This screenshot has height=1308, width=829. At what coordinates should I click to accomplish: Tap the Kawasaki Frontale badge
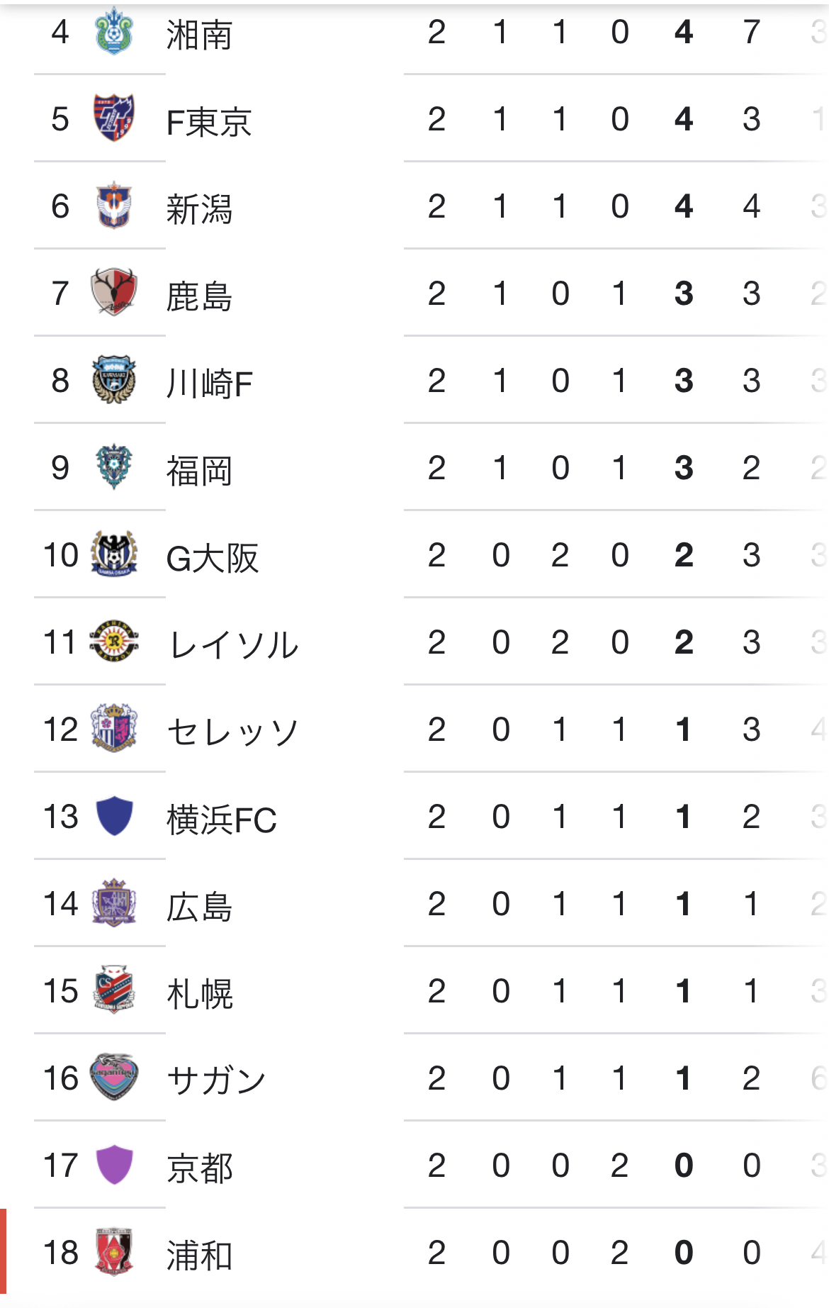pyautogui.click(x=113, y=380)
